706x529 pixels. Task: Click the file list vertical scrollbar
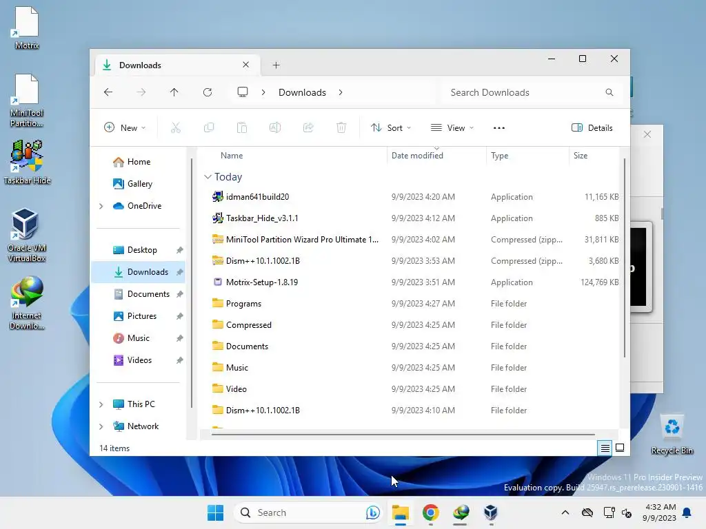click(x=625, y=258)
